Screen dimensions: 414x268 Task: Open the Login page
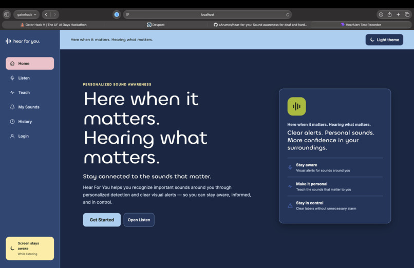pos(30,136)
